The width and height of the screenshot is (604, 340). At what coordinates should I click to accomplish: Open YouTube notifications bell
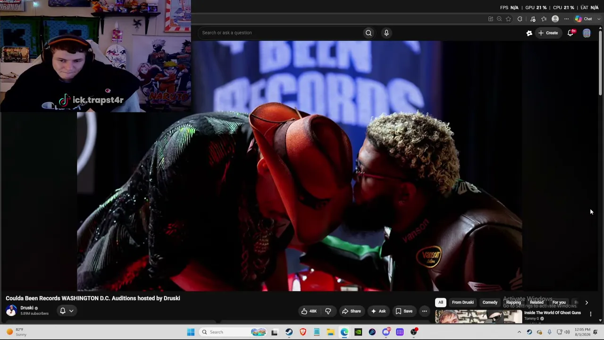570,33
